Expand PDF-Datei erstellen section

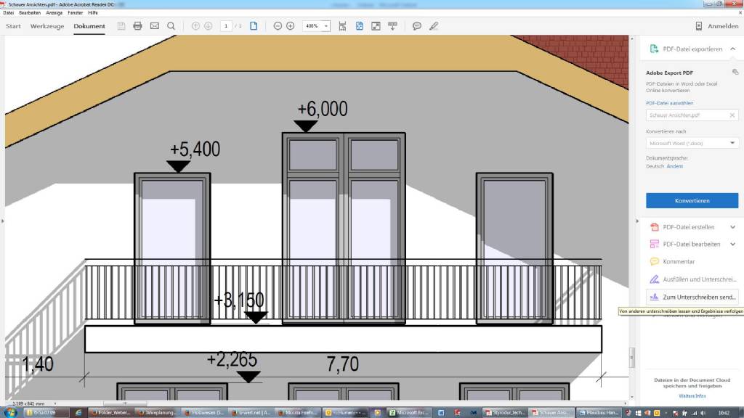click(732, 227)
